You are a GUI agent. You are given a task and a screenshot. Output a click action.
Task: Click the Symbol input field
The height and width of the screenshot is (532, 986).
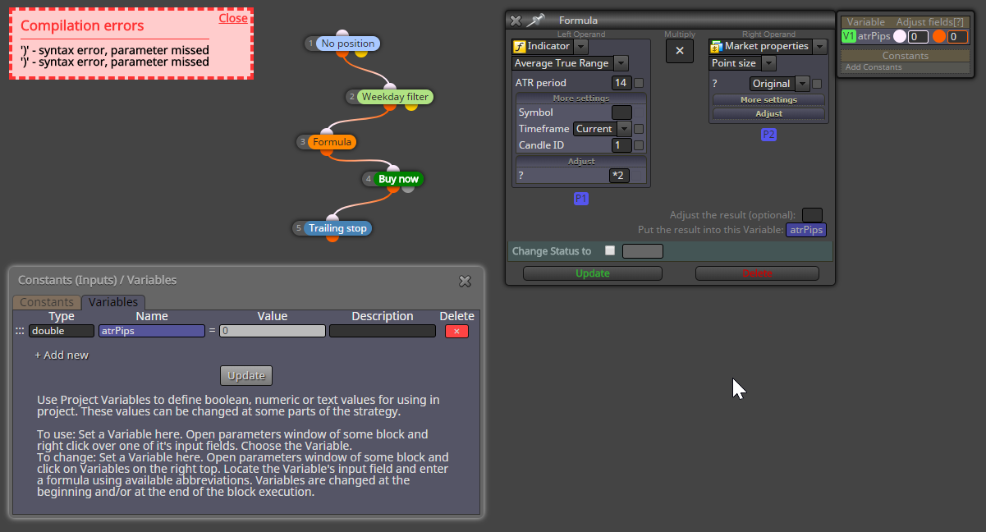622,112
